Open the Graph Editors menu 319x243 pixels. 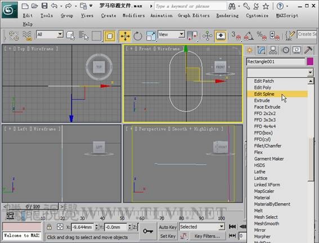[x=194, y=15]
